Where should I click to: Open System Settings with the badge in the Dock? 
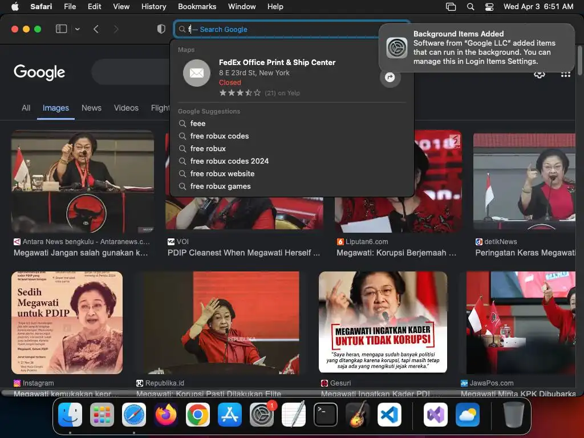point(262,415)
